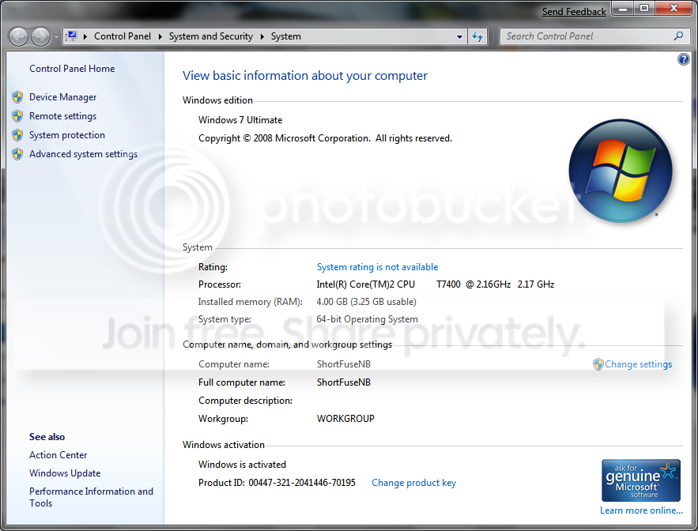
Task: Click the WORKGROUP value
Action: pos(345,419)
